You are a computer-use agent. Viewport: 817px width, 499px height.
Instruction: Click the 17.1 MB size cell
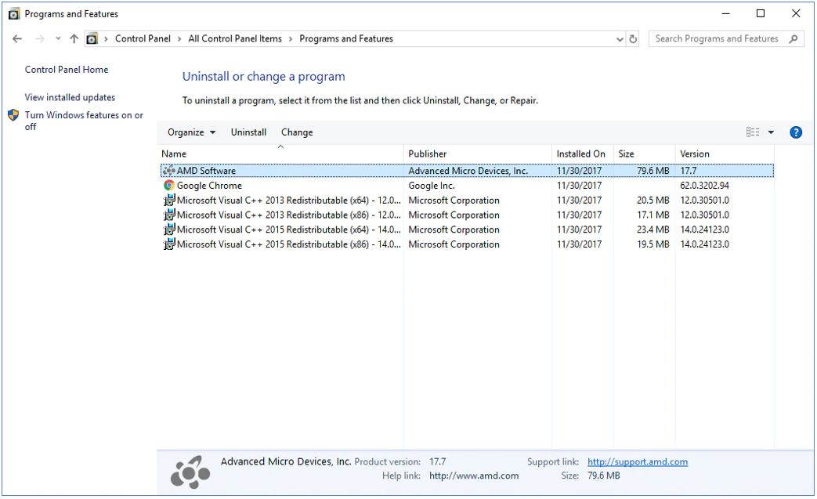point(653,215)
